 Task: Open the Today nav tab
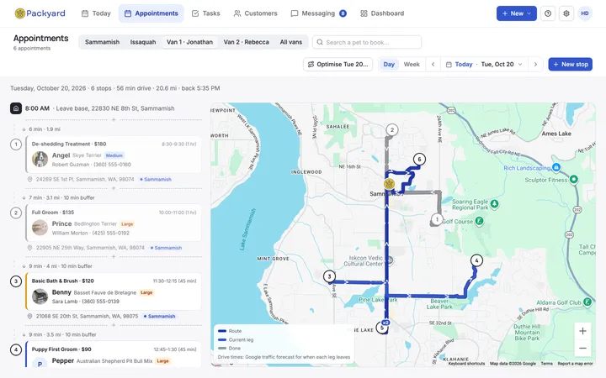coord(96,13)
